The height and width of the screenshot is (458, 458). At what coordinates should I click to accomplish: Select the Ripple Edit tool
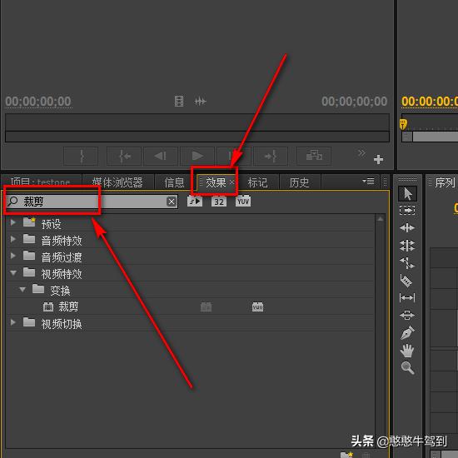pos(407,228)
